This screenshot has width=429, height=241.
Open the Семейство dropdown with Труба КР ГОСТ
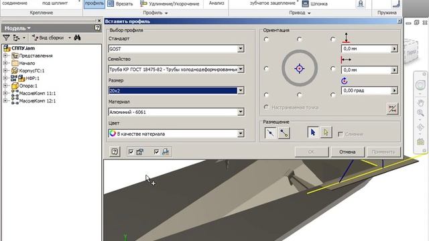(176, 70)
